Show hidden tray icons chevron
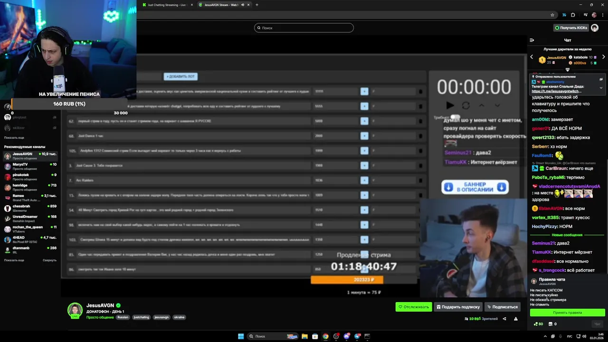The height and width of the screenshot is (342, 608). [544, 336]
